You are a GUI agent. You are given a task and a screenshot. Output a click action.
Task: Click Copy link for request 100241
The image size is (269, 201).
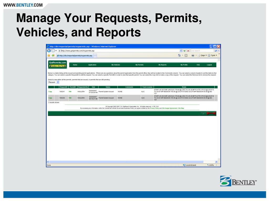(50, 92)
